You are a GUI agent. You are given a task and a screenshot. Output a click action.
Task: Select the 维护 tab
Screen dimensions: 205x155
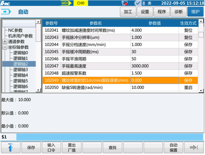point(195,12)
